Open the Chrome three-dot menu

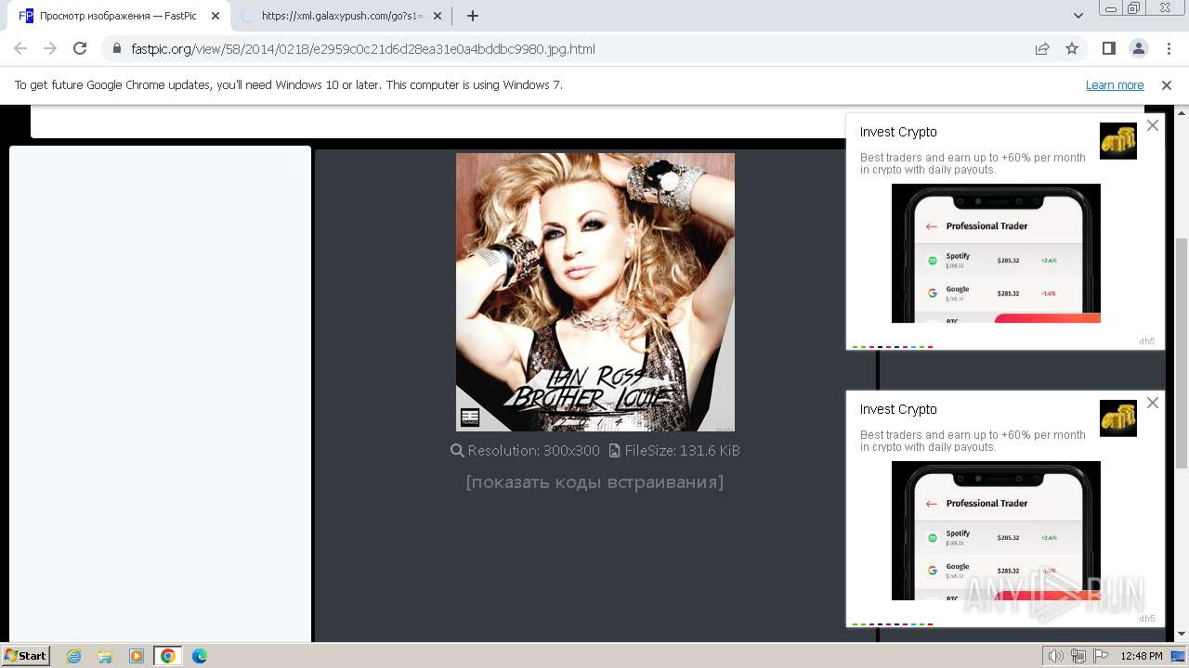point(1168,49)
